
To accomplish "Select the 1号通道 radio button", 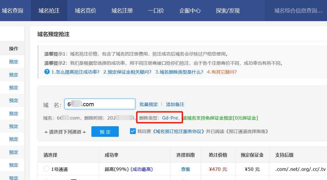I will [46, 169].
